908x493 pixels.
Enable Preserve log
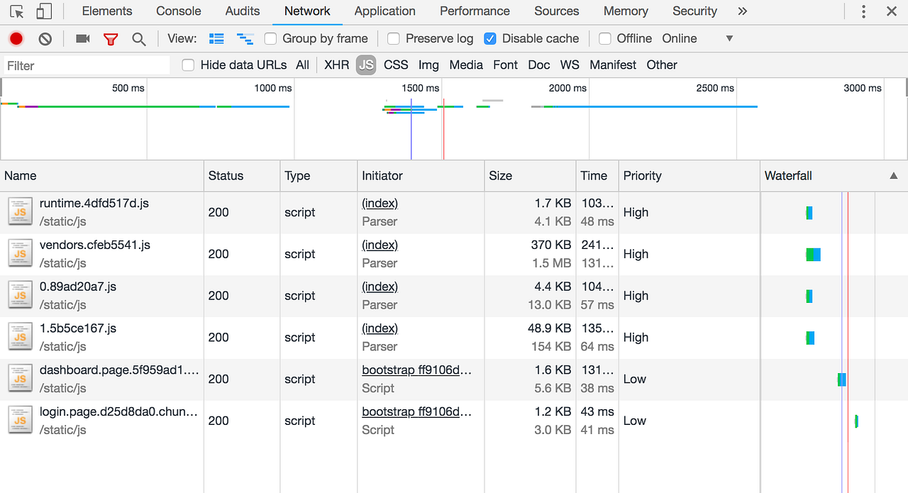click(394, 38)
